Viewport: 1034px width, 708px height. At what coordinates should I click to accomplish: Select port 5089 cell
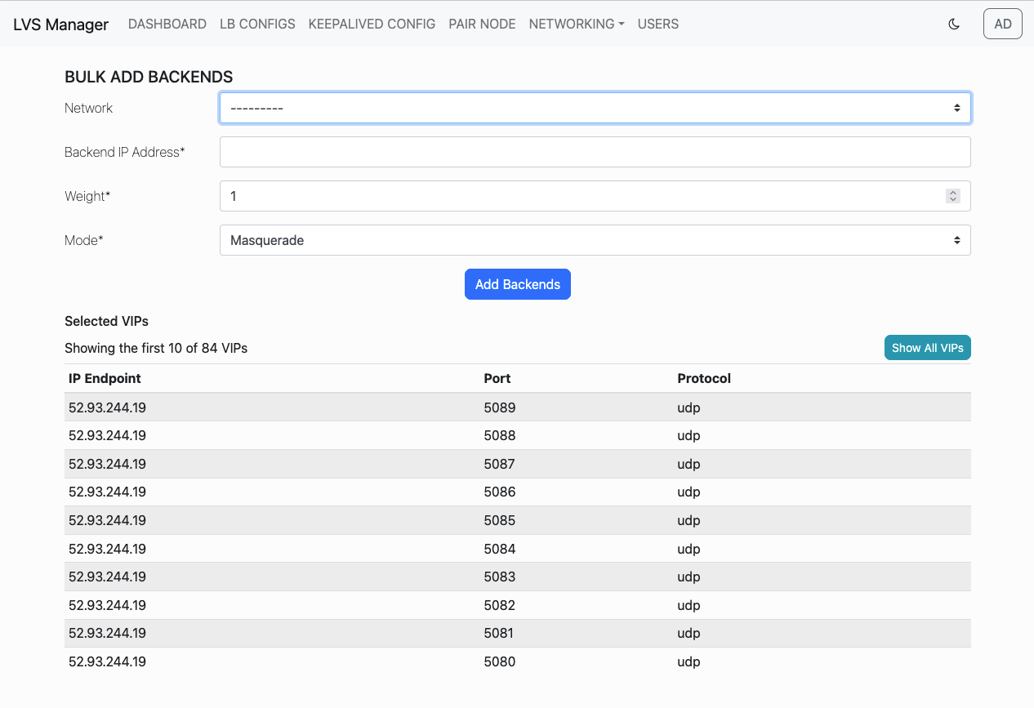tap(500, 407)
